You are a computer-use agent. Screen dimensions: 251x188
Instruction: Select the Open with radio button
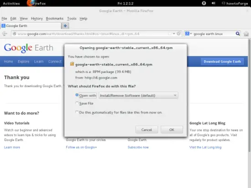[77, 95]
